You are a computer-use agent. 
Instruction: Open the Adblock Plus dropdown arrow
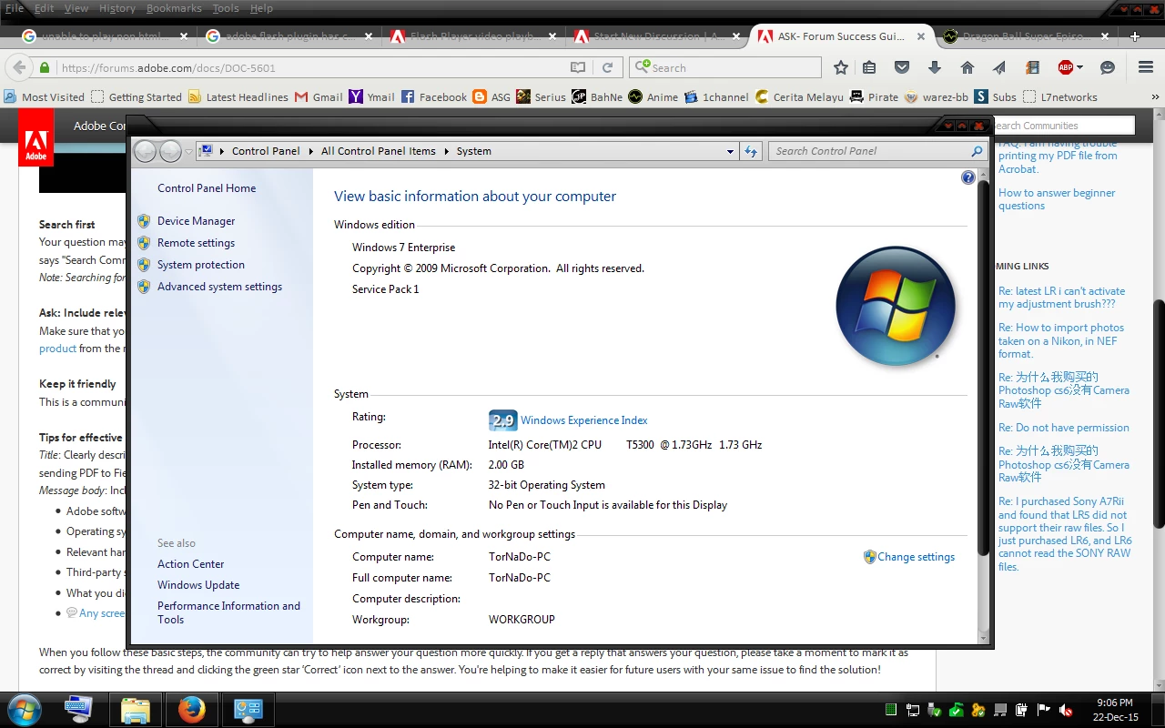[1080, 67]
